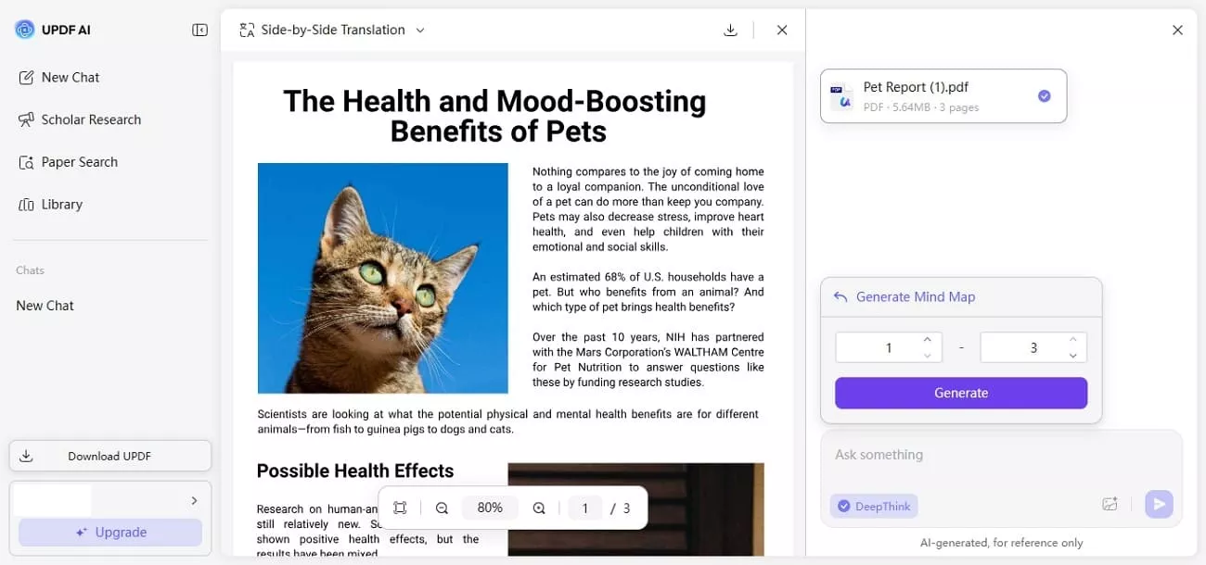This screenshot has width=1206, height=565.
Task: Click the UPDF AI logo icon
Action: click(25, 30)
